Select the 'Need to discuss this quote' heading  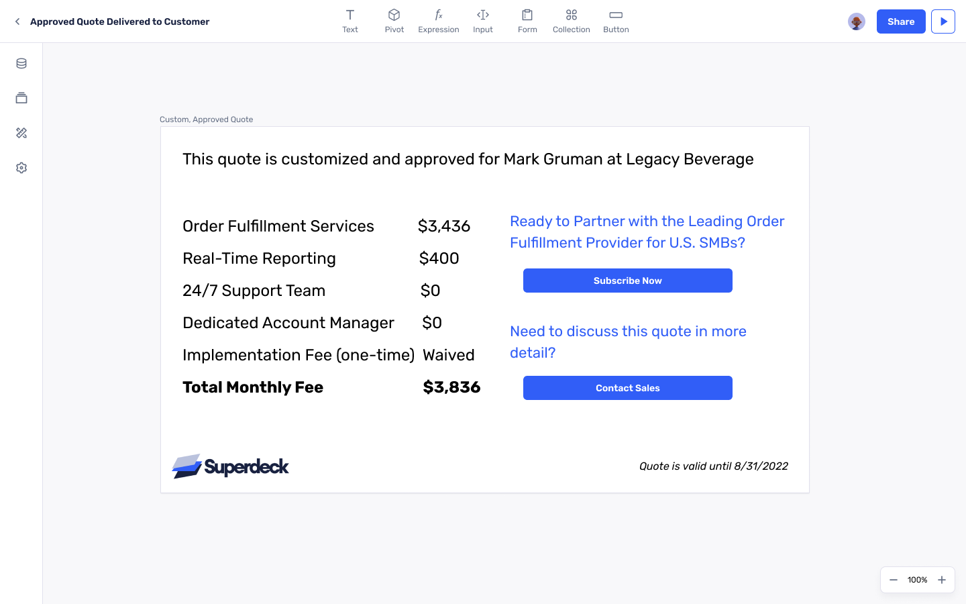pyautogui.click(x=628, y=342)
